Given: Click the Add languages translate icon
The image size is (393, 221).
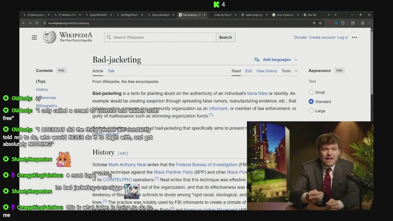Looking at the screenshot, I should [x=257, y=60].
